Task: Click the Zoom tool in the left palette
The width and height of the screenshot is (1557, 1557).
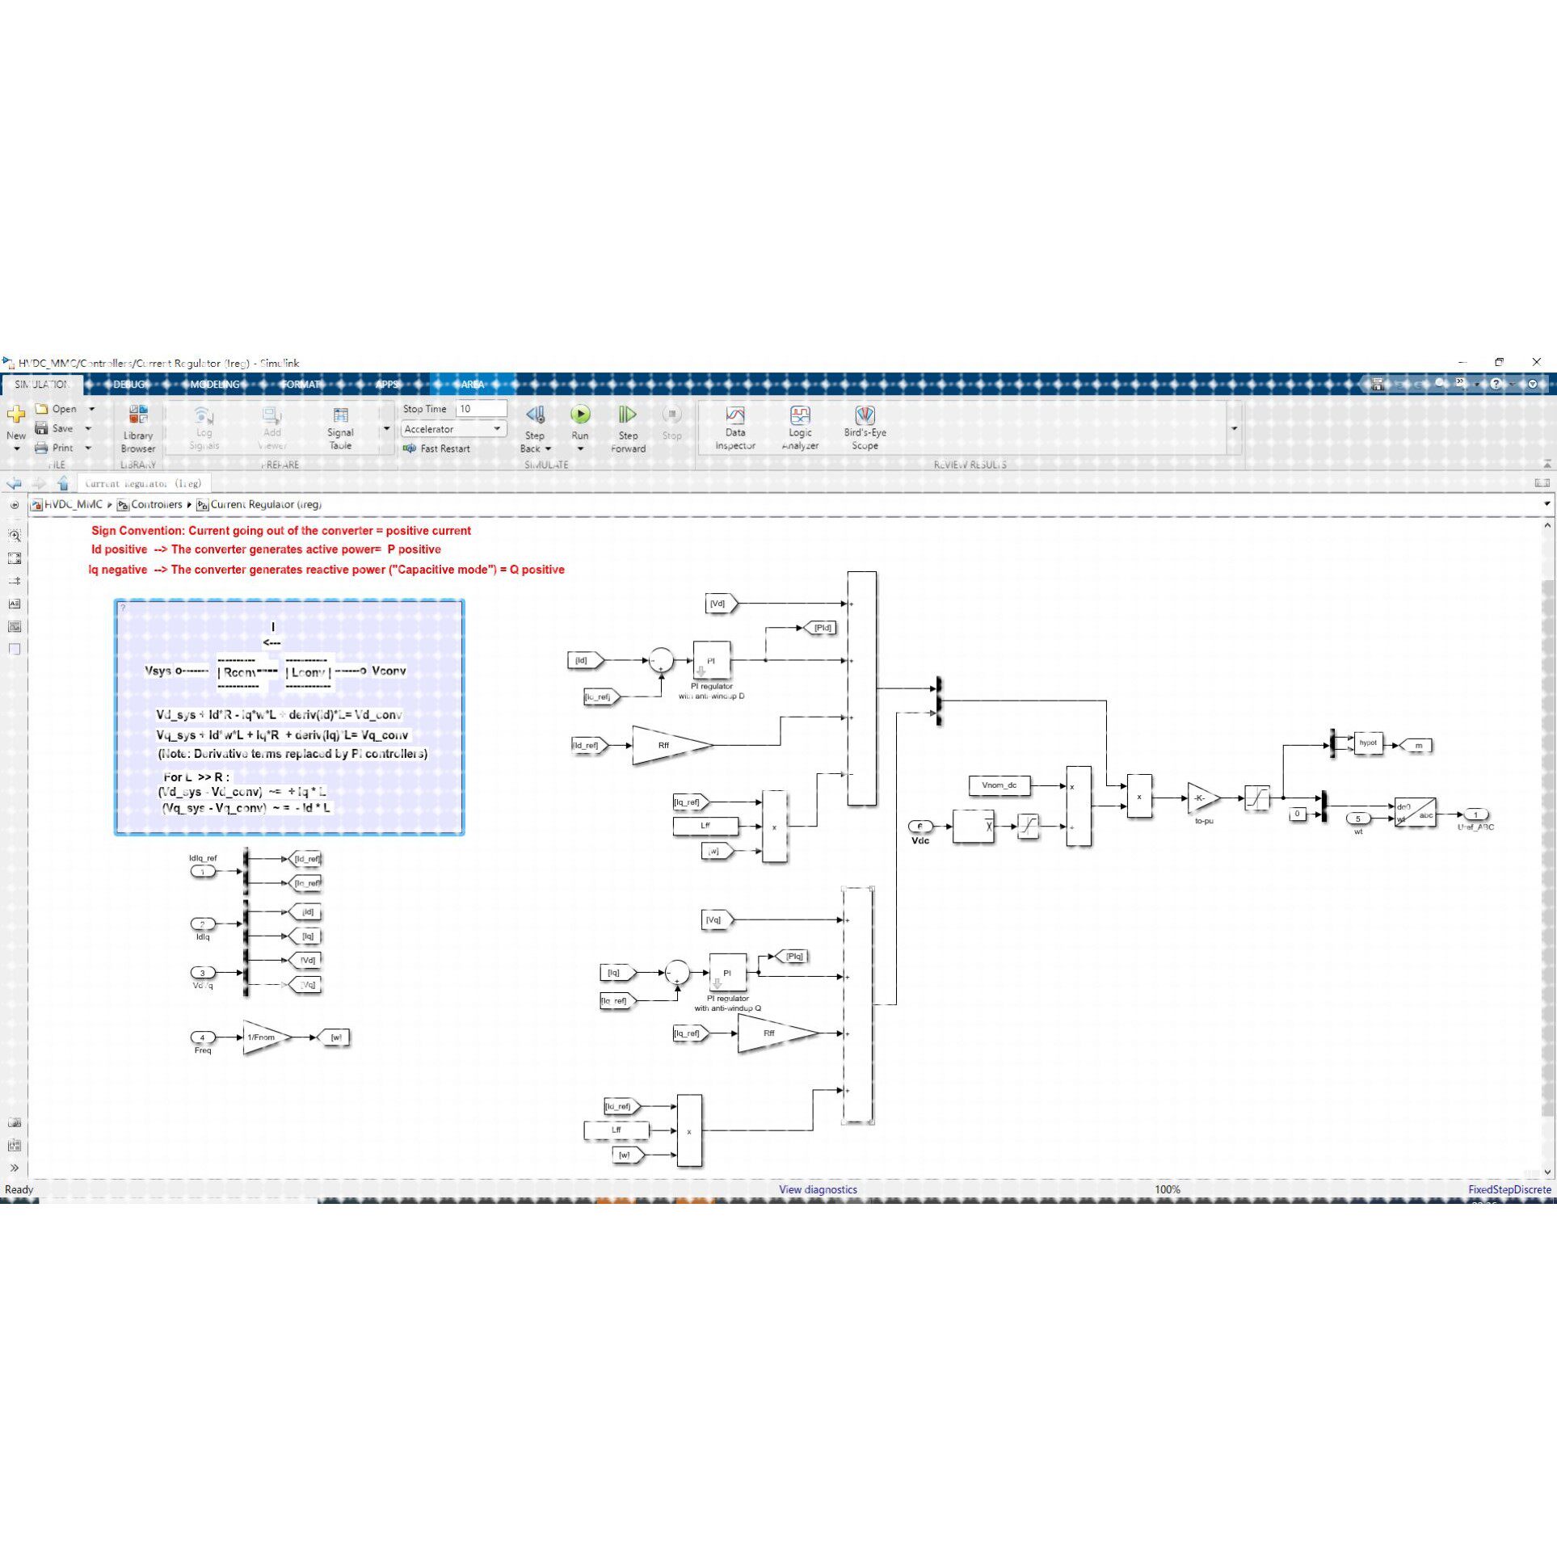Action: 15,535
